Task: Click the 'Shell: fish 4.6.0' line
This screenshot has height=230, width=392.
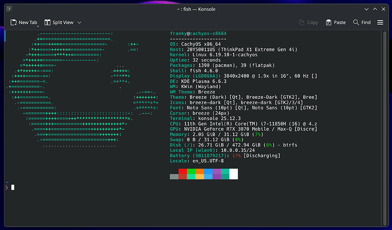Action: [x=194, y=71]
